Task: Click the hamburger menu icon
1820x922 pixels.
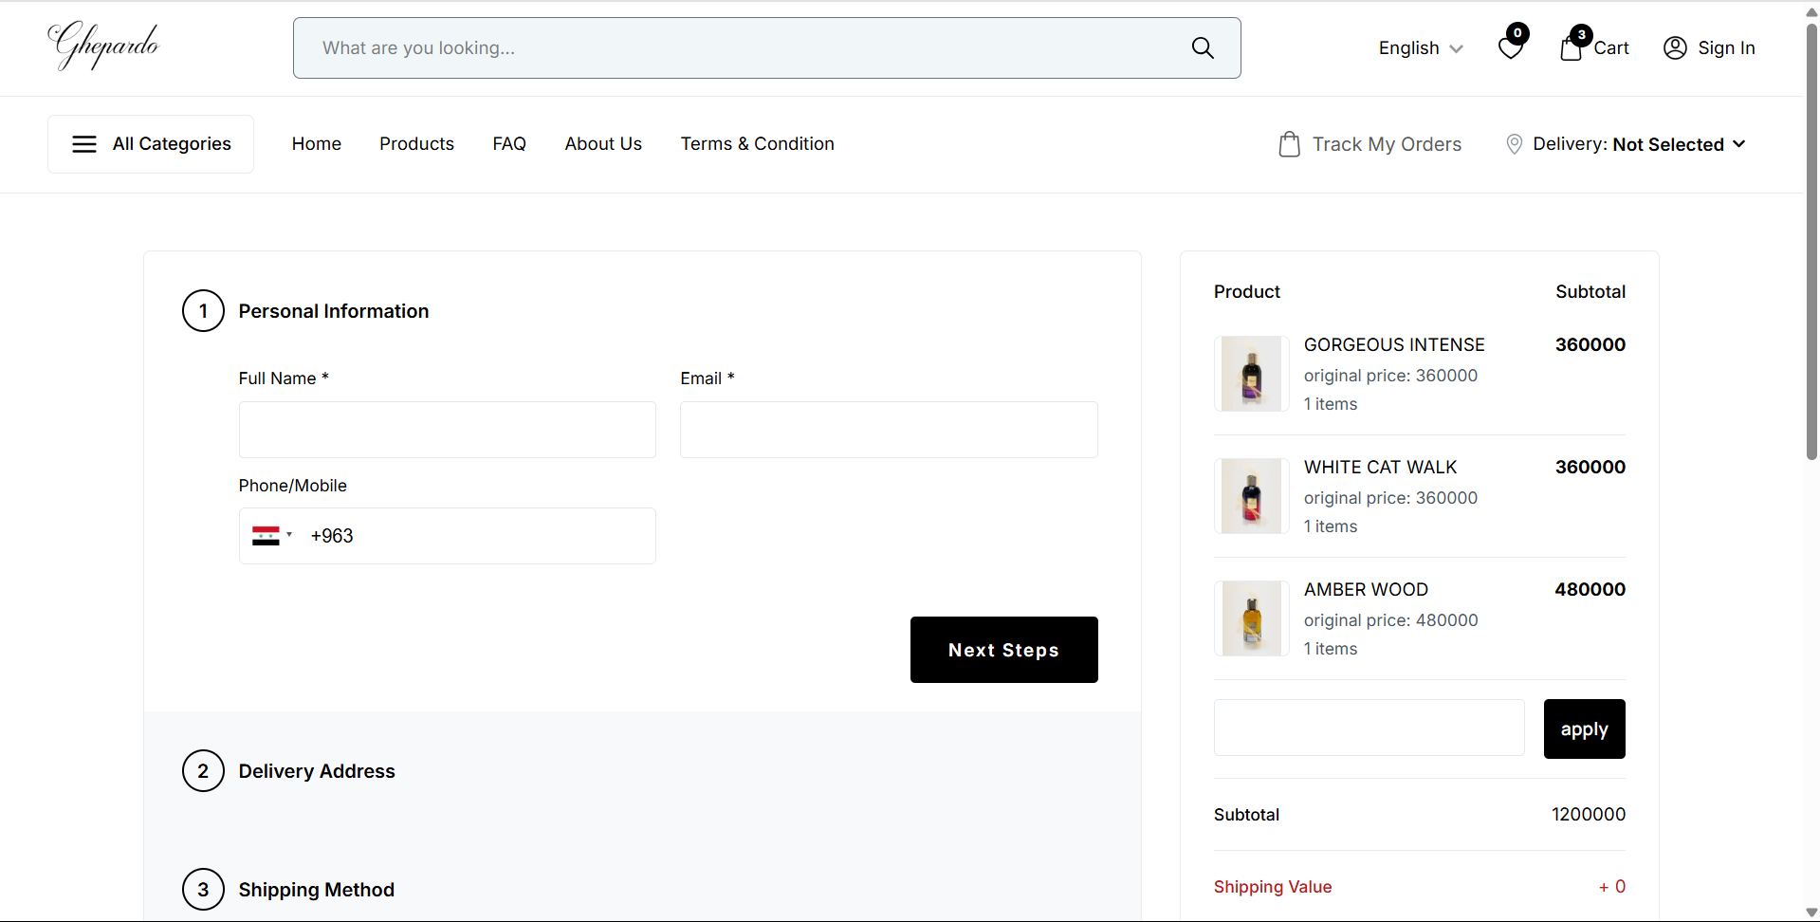Action: [84, 144]
